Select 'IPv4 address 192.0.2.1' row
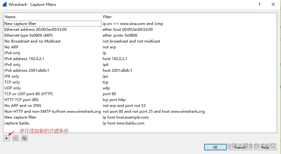 click(x=24, y=59)
